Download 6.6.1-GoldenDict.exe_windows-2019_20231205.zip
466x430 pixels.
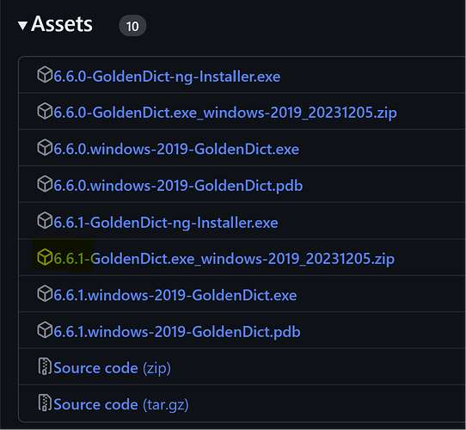224,259
